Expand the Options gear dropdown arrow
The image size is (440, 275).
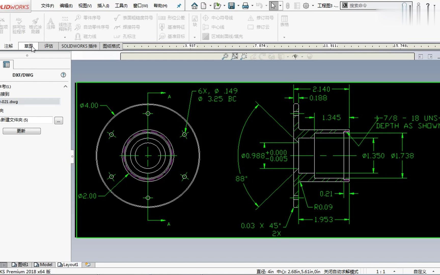click(313, 6)
